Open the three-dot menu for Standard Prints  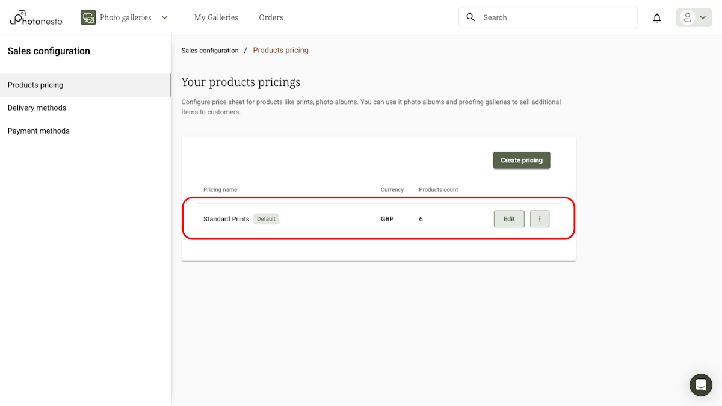(x=539, y=218)
